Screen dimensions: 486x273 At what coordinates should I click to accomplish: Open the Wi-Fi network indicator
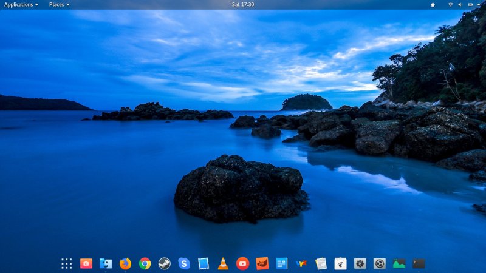450,4
